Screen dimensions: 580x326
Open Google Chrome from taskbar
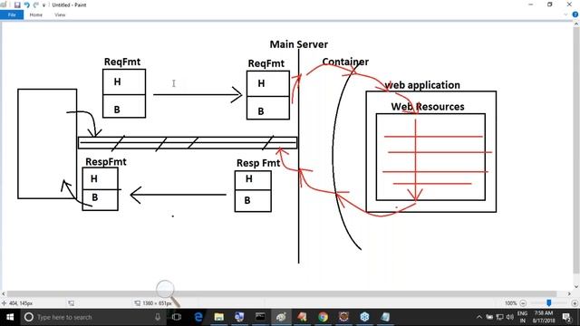[323, 317]
